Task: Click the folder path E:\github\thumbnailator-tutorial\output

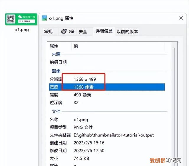Action: (114, 135)
